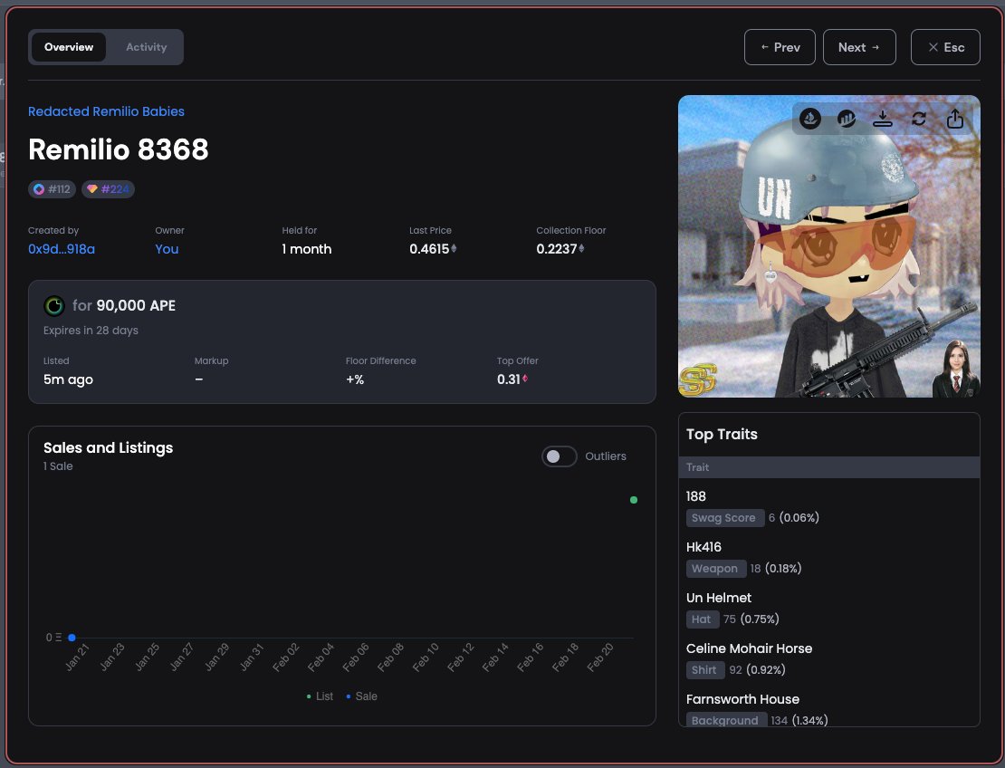The image size is (1005, 768).
Task: Click the Held for 1 month value
Action: (306, 249)
